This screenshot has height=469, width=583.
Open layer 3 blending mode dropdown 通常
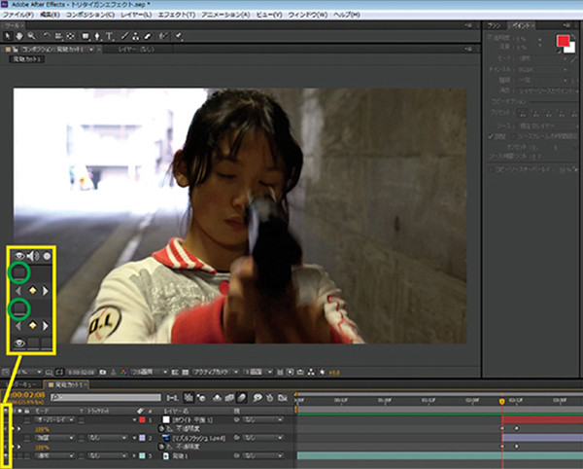[x=55, y=455]
